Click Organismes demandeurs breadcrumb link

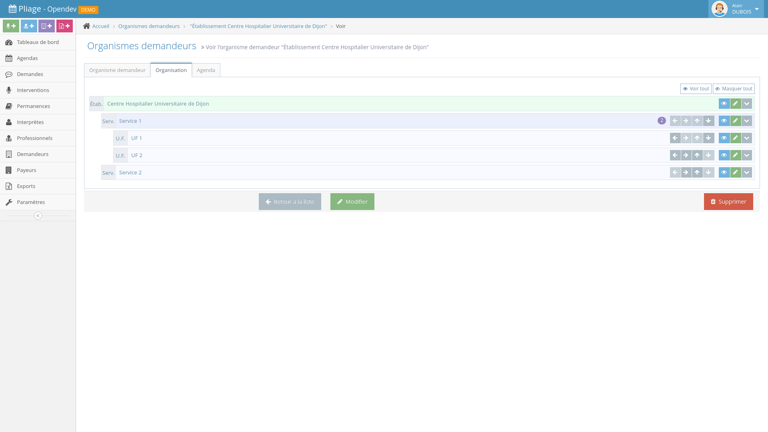tap(149, 26)
